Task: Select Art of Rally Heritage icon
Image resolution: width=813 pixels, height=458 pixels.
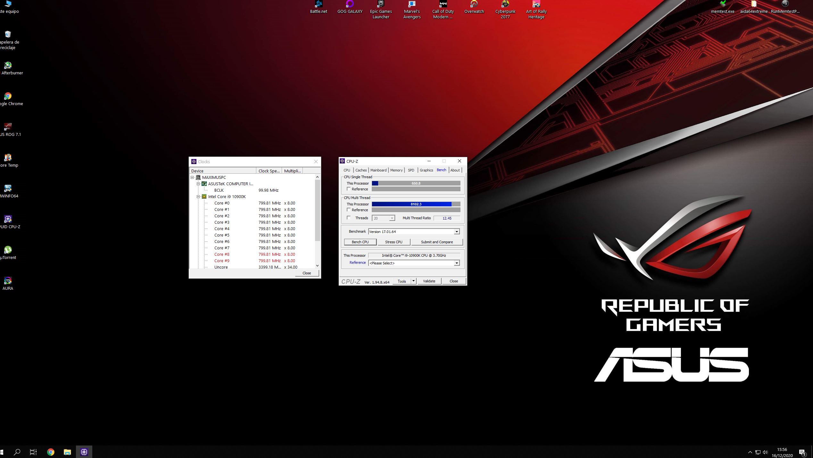Action: tap(536, 10)
